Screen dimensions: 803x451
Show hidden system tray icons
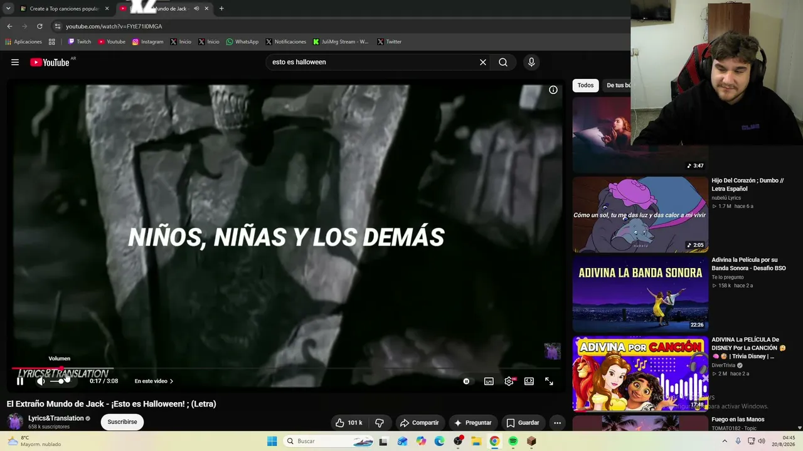click(x=725, y=441)
